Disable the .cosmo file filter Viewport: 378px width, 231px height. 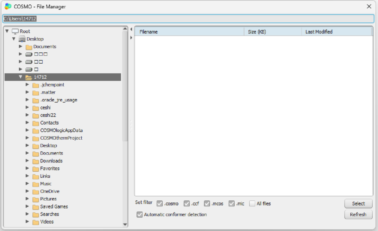tap(160, 203)
